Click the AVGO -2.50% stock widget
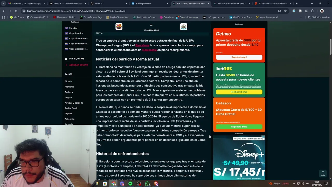 tap(279, 184)
